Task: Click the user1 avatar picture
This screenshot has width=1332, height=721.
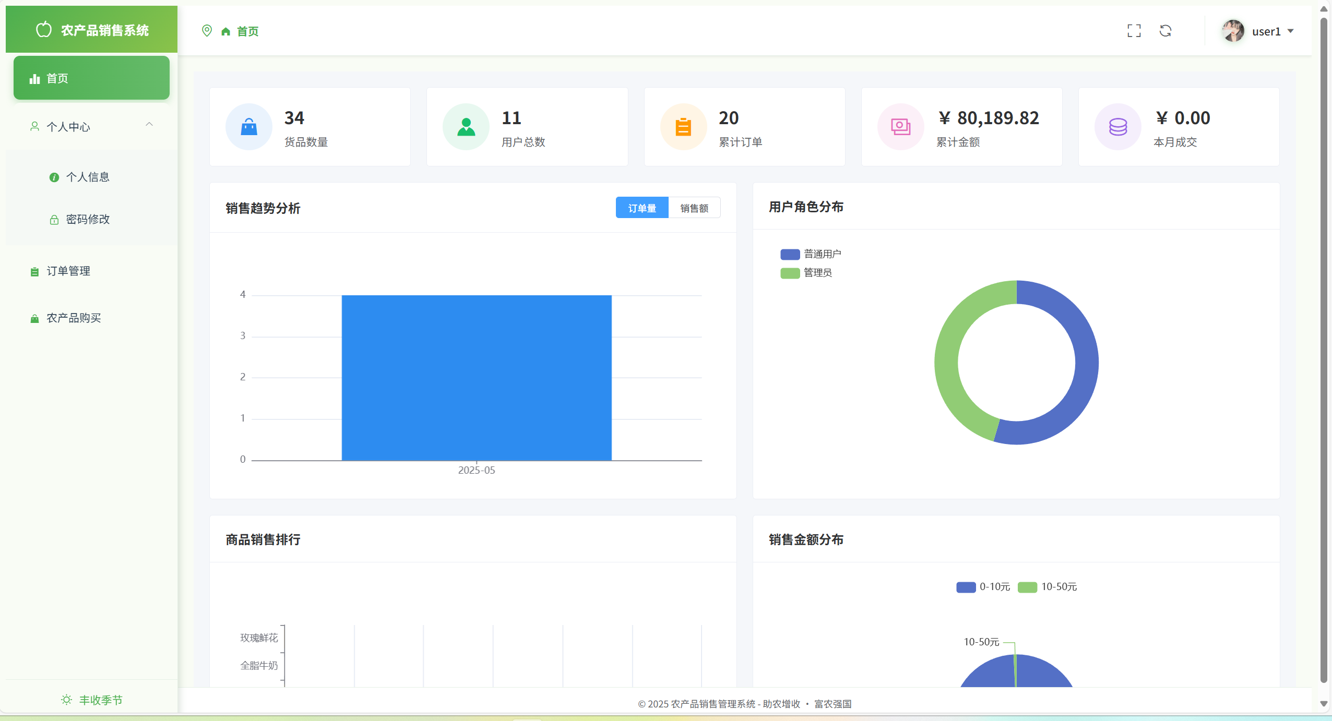Action: click(x=1233, y=31)
